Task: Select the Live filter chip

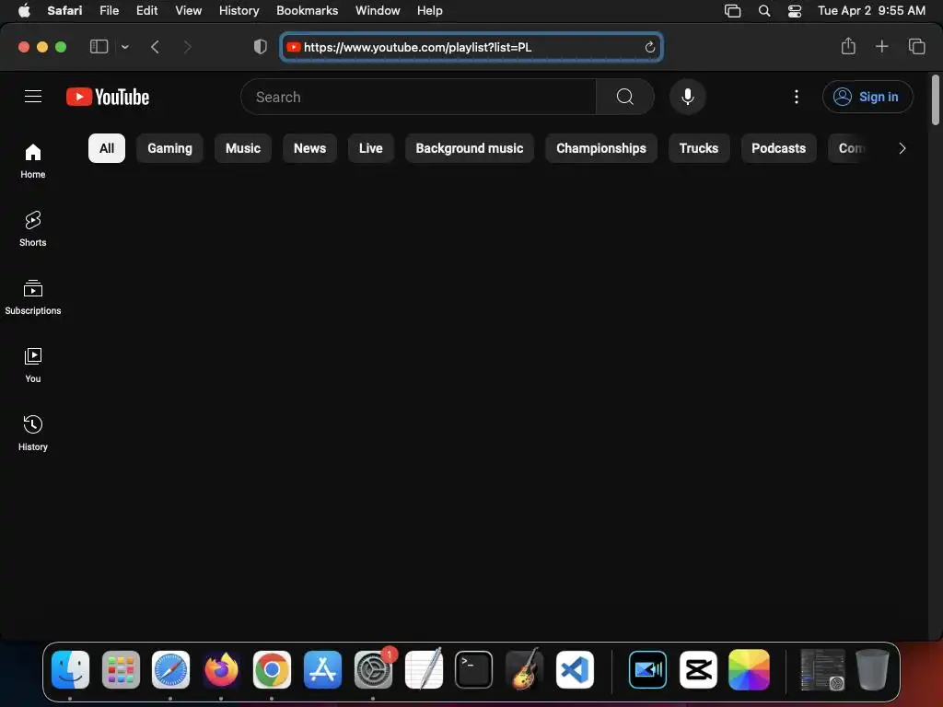Action: pyautogui.click(x=370, y=148)
